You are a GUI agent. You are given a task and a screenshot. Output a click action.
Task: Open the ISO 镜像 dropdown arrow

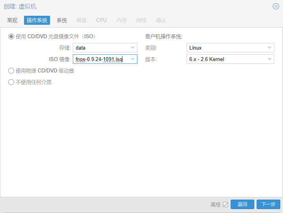[133, 59]
